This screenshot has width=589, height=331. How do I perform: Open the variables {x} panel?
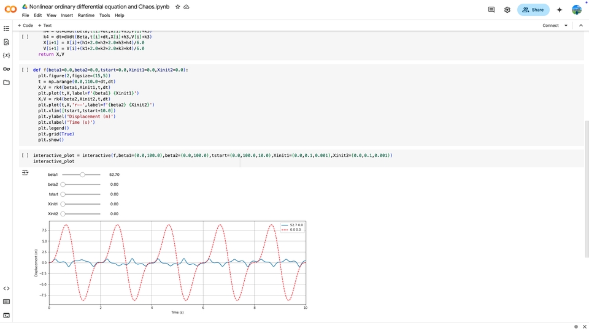click(x=6, y=56)
